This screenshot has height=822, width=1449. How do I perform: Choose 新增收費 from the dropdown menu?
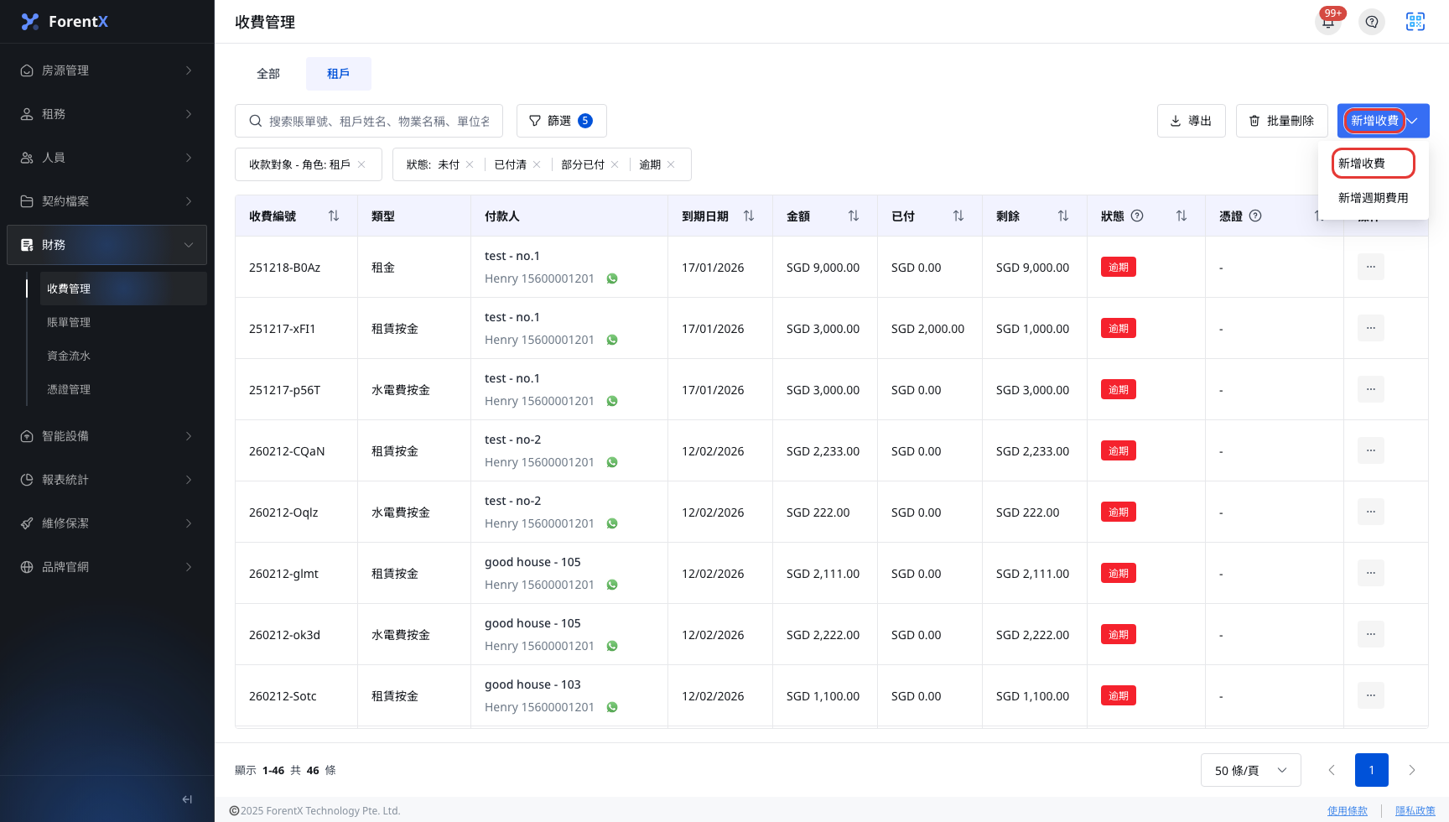[1373, 164]
